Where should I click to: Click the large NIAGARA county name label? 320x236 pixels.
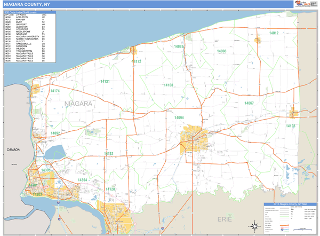click(78, 103)
